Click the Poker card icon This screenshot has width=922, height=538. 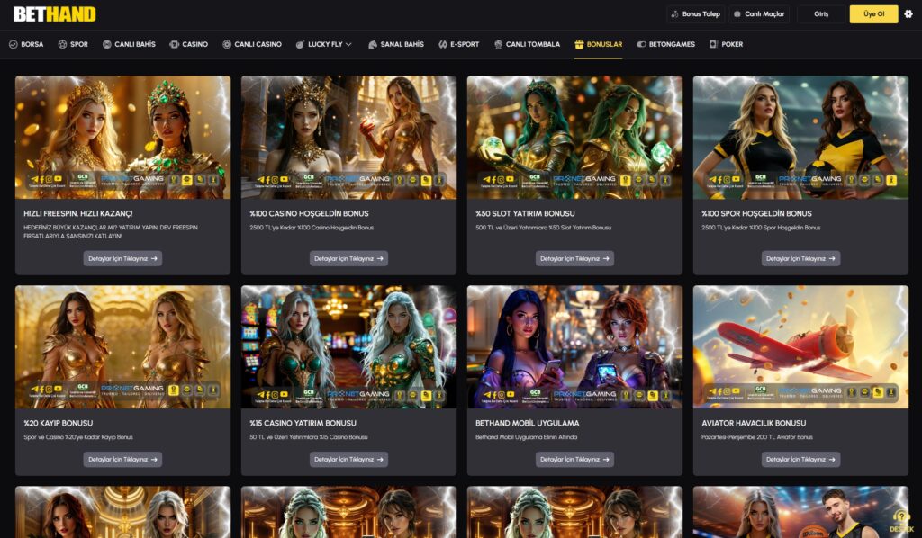pos(714,44)
